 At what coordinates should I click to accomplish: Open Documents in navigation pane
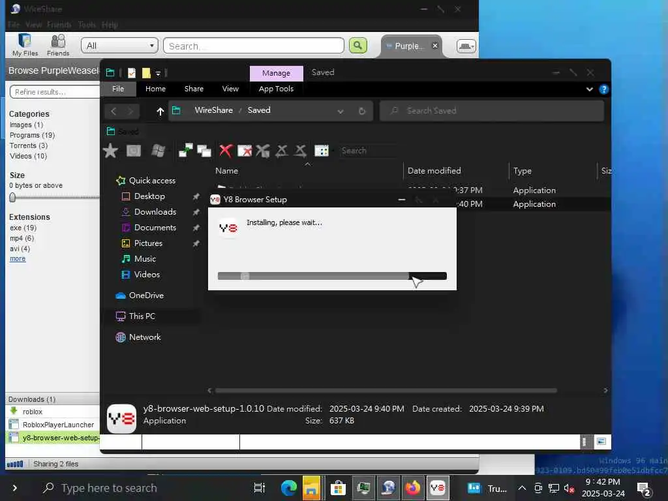[155, 228]
